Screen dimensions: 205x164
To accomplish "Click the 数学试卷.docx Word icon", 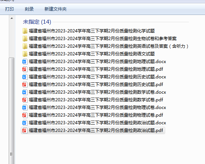I will point(25,92).
